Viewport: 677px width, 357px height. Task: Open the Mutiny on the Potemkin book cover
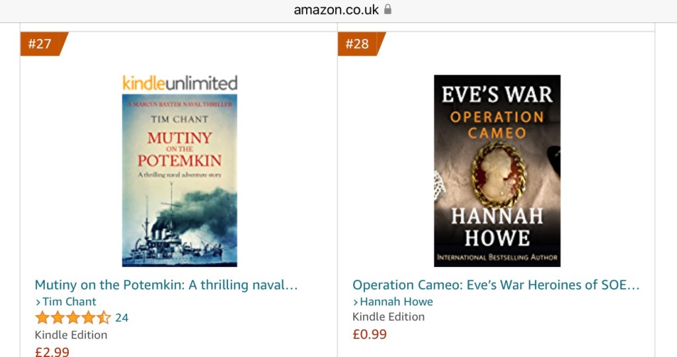click(x=180, y=180)
